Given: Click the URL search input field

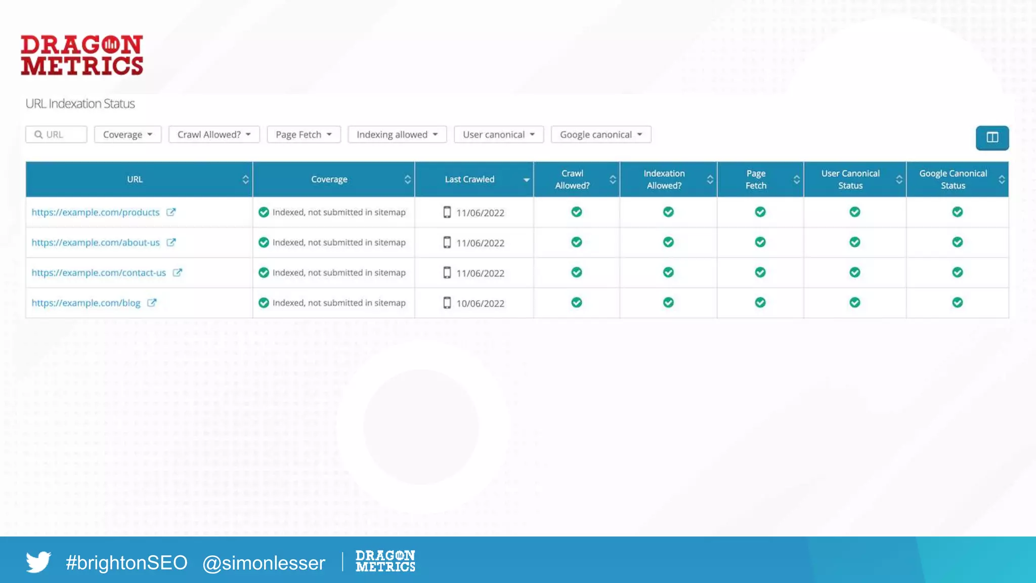Looking at the screenshot, I should click(56, 135).
